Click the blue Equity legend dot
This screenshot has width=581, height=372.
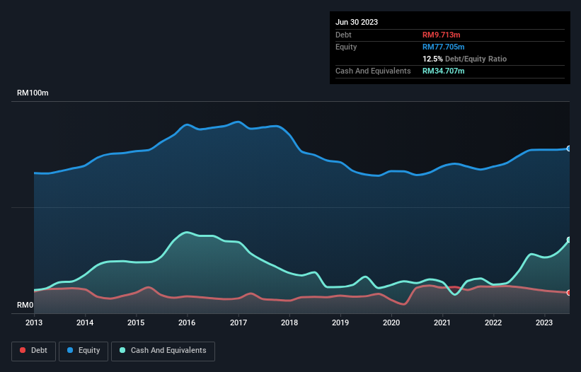[71, 351]
